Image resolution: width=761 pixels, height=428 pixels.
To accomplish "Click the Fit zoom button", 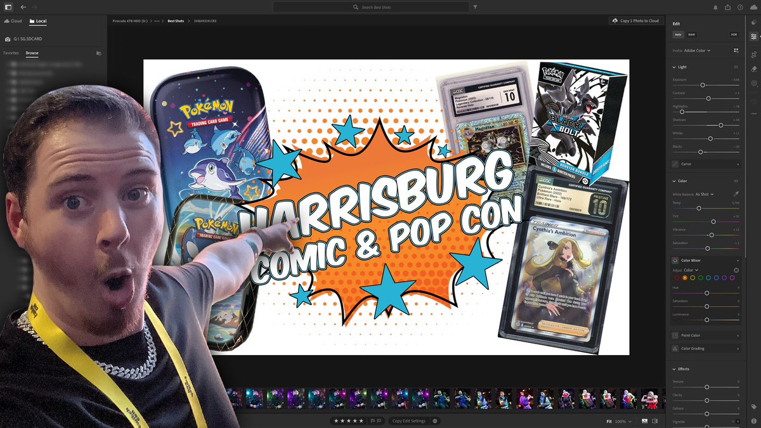I will 609,421.
